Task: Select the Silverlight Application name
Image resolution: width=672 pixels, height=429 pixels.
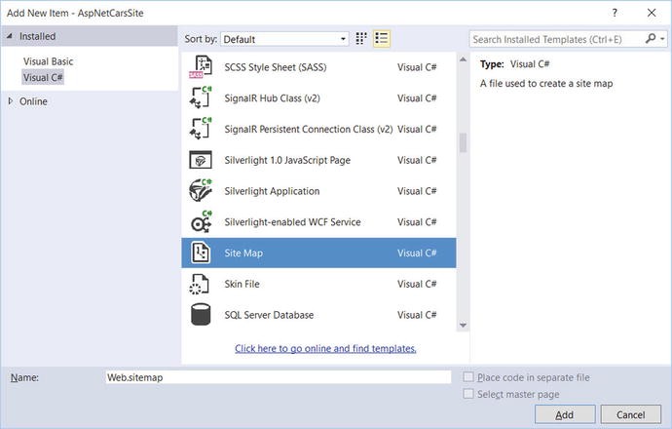Action: [272, 191]
